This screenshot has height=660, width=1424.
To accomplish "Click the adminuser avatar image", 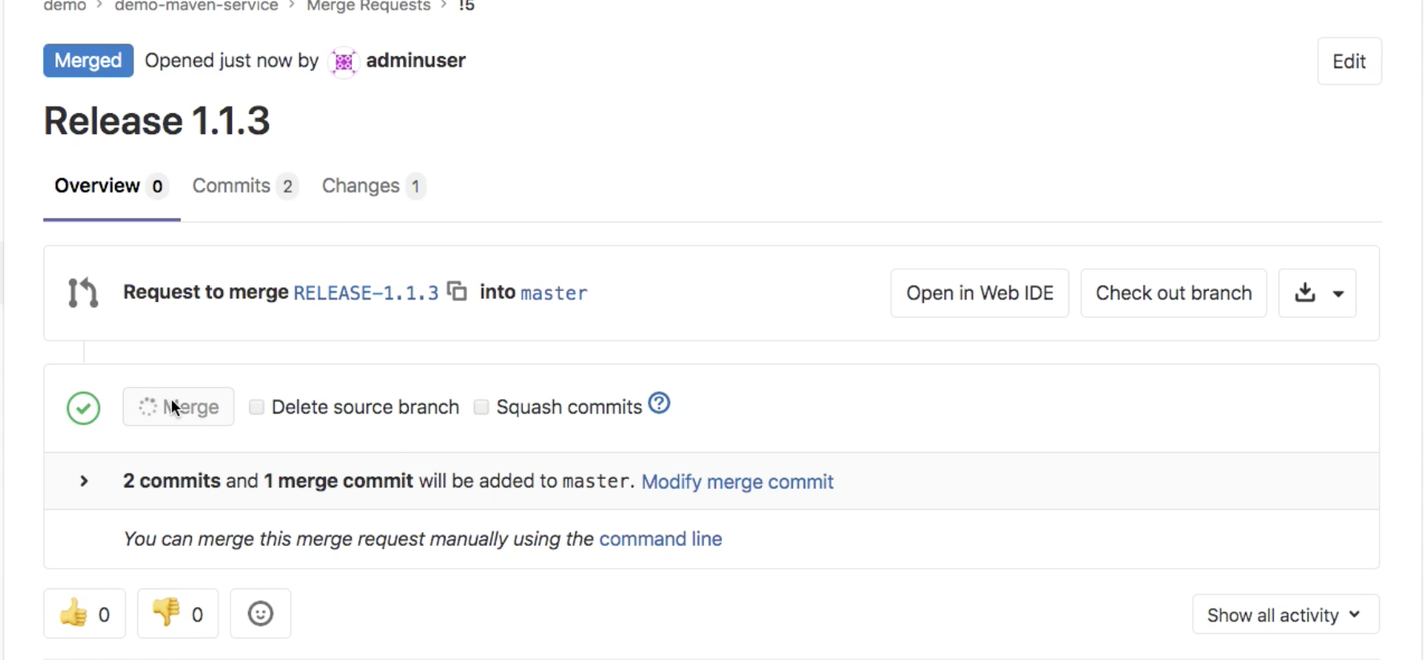I will [x=344, y=61].
